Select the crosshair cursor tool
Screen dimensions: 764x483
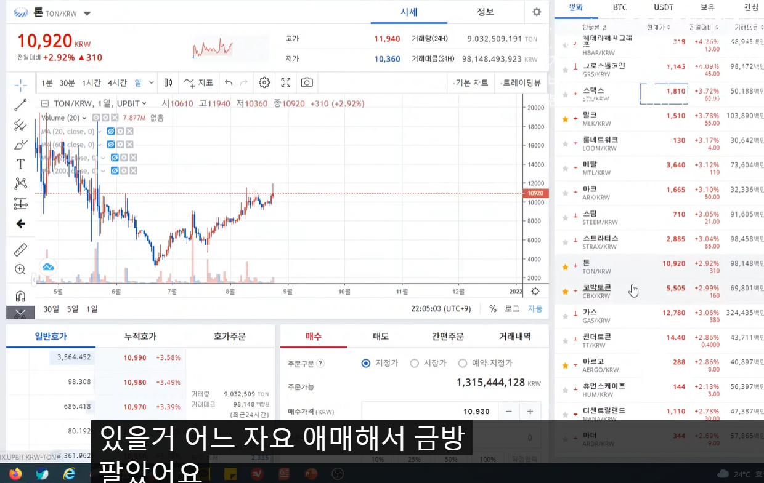(20, 85)
